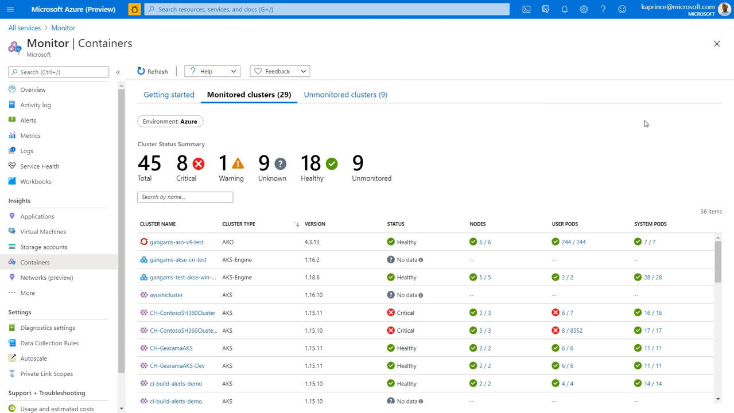
Task: Sort by the Cluster Type column arrow
Action: (296, 224)
